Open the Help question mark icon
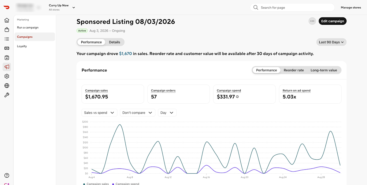 point(7,176)
